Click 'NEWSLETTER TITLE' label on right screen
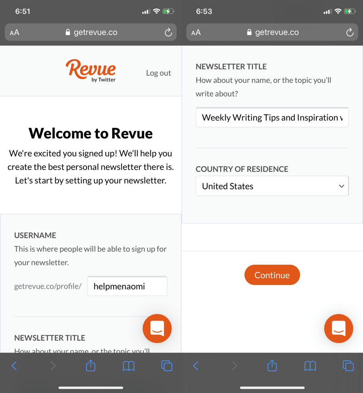363x393 pixels. click(231, 67)
